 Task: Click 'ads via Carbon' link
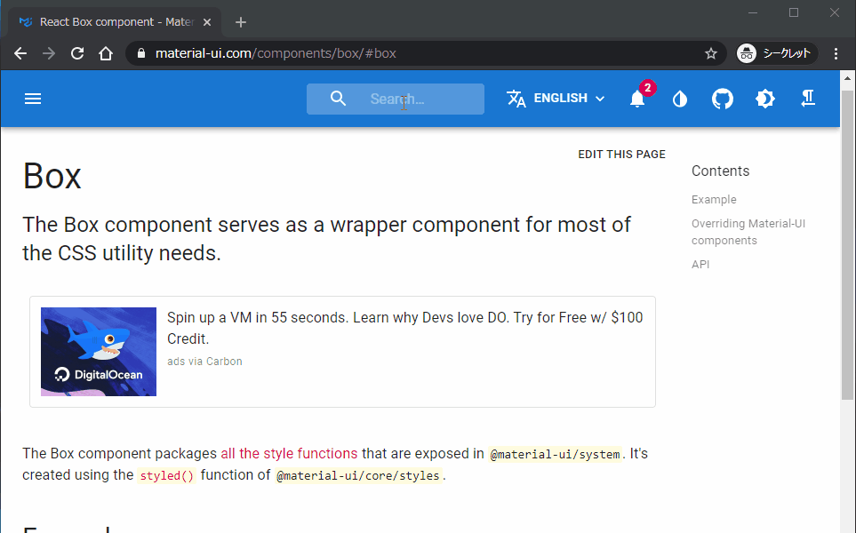tap(204, 362)
